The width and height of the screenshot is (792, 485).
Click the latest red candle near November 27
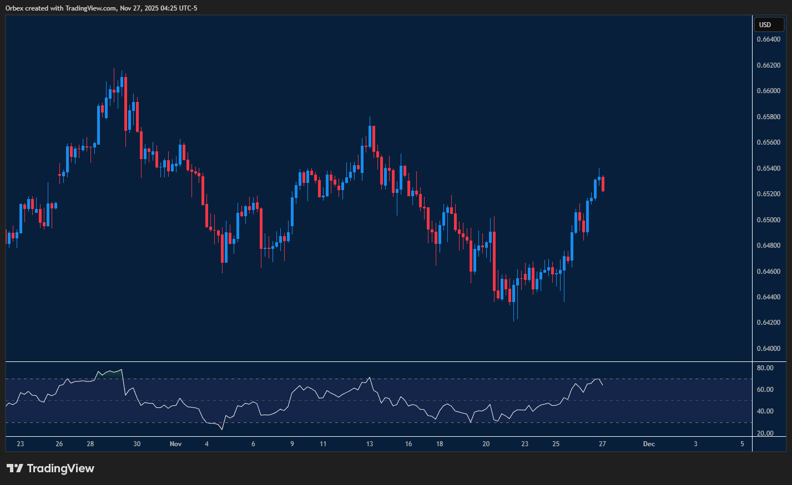click(603, 183)
